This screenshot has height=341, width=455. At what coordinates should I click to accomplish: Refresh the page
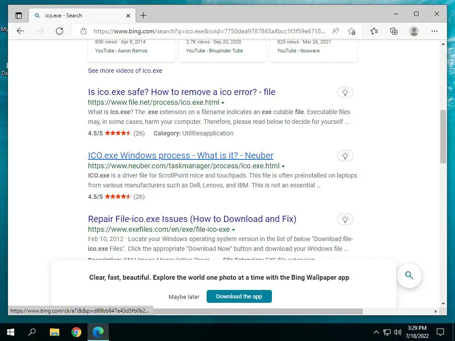(60, 31)
